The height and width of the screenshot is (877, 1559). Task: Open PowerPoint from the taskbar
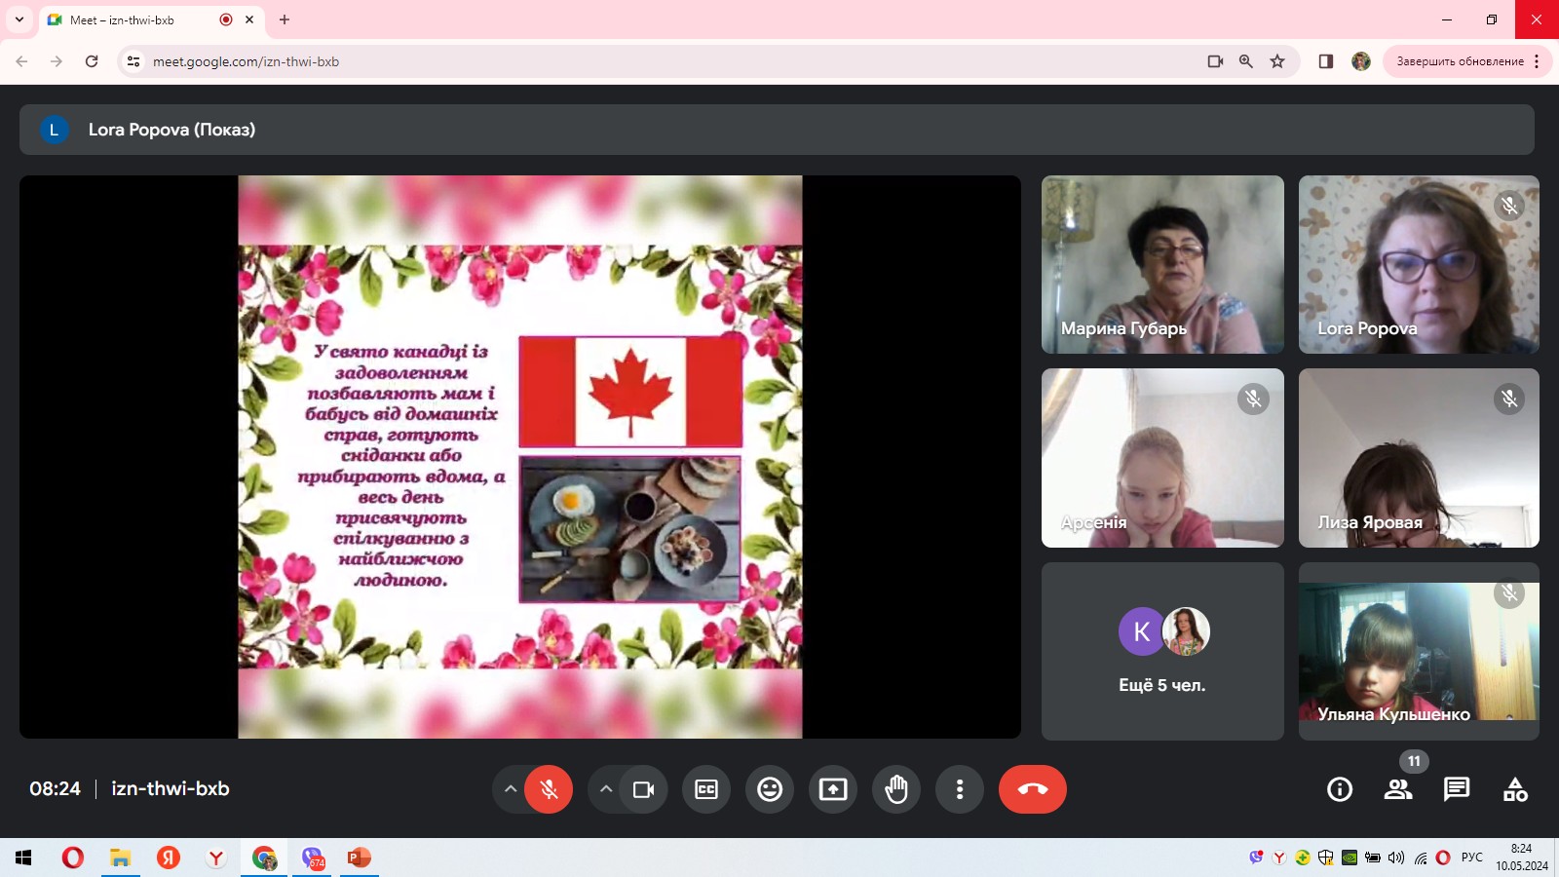(359, 858)
